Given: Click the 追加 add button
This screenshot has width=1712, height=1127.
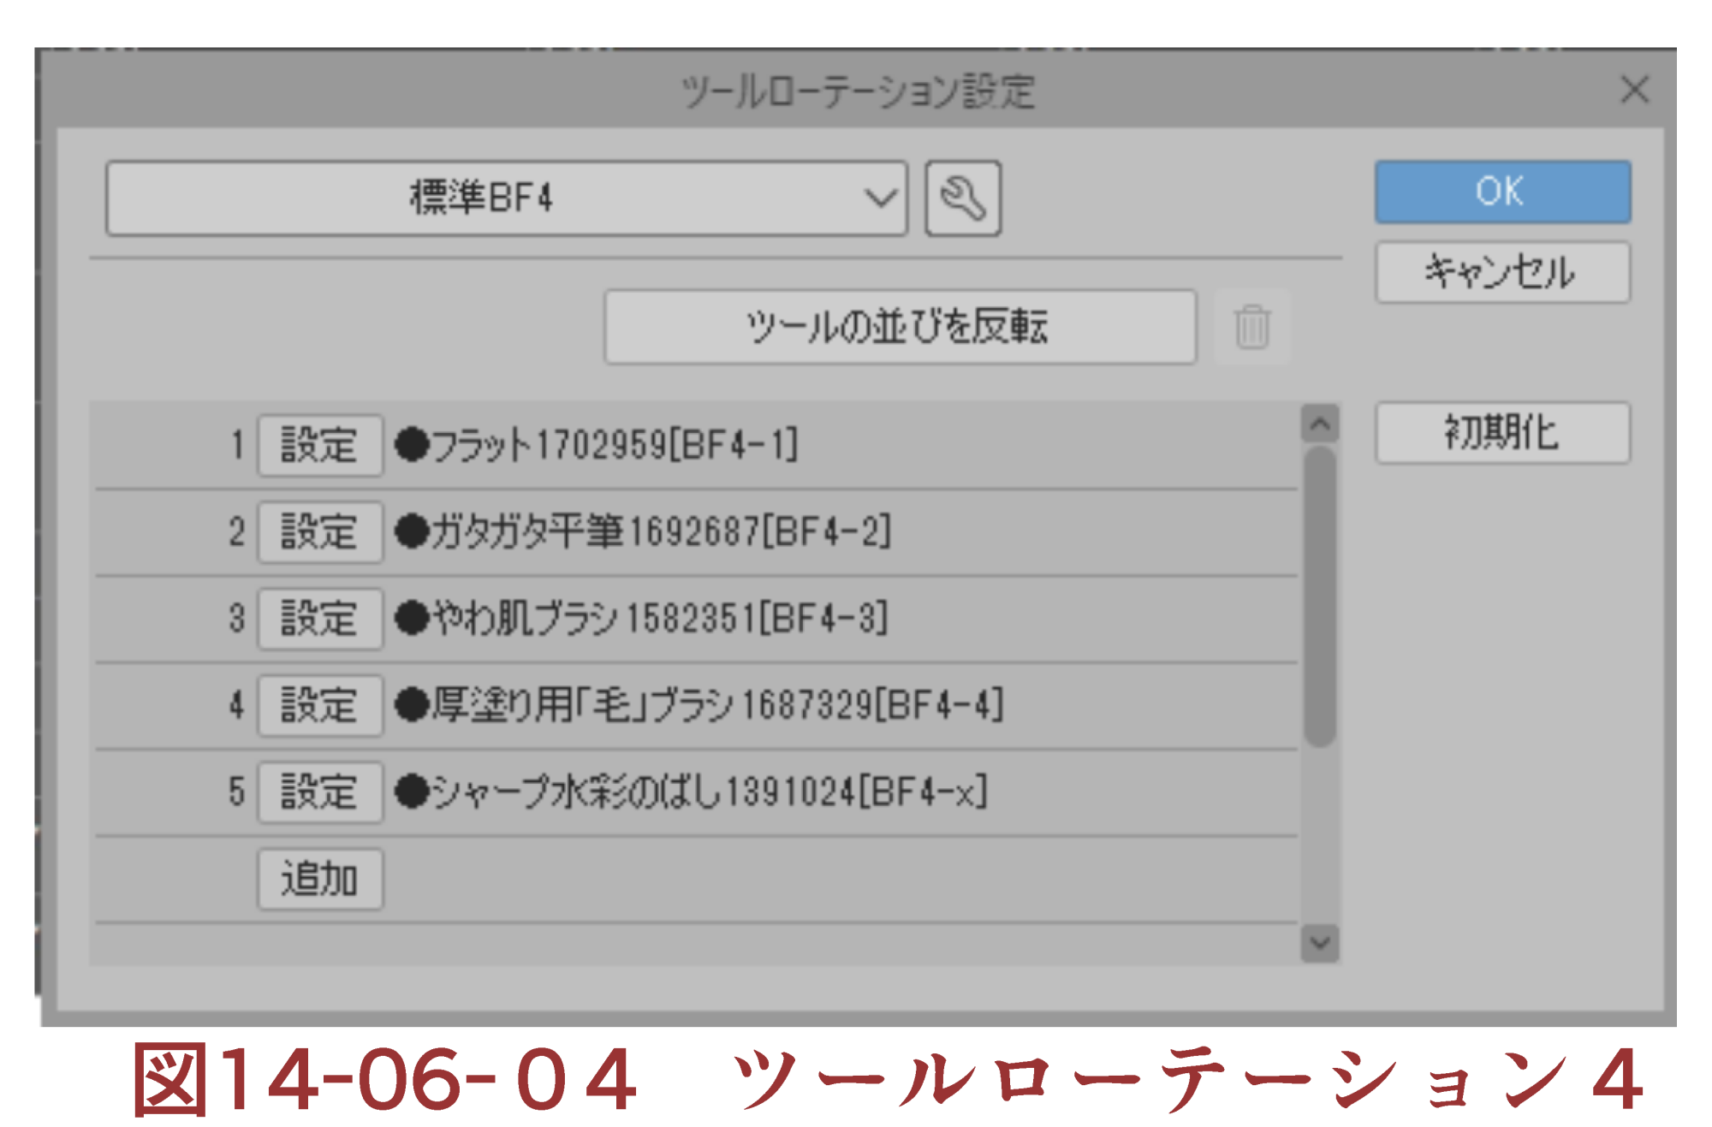Looking at the screenshot, I should pyautogui.click(x=320, y=879).
